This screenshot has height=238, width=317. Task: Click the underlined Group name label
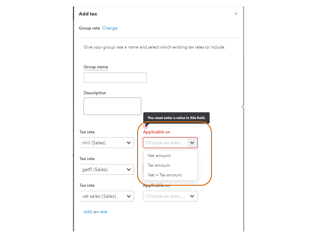pos(95,67)
